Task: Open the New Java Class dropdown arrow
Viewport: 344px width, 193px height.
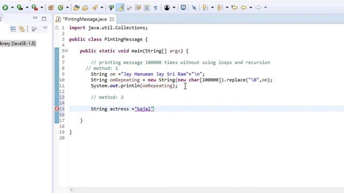Action: pyautogui.click(x=67, y=8)
